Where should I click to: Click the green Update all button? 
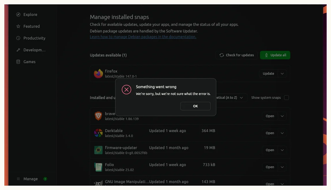[x=275, y=55]
